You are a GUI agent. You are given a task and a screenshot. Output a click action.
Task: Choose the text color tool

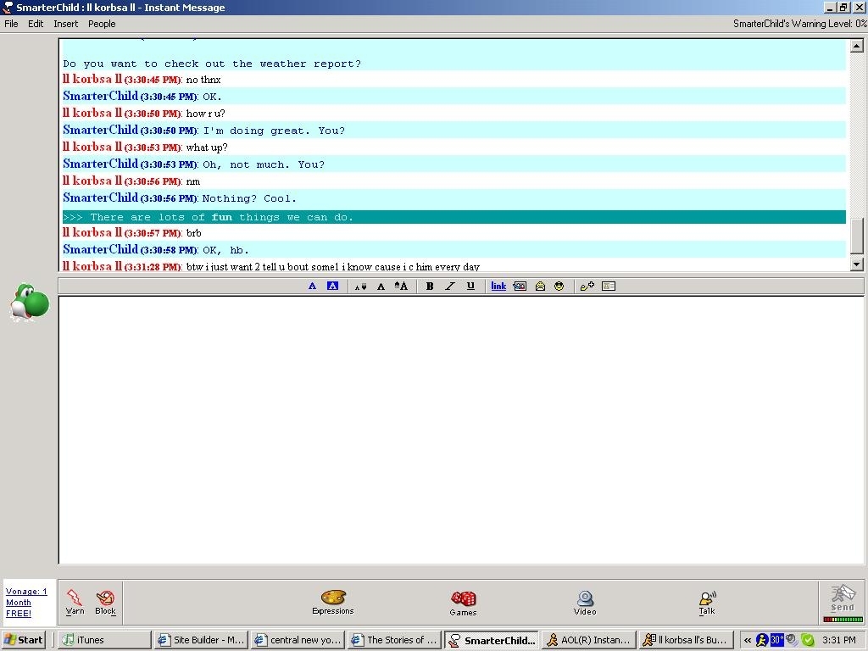click(x=312, y=287)
